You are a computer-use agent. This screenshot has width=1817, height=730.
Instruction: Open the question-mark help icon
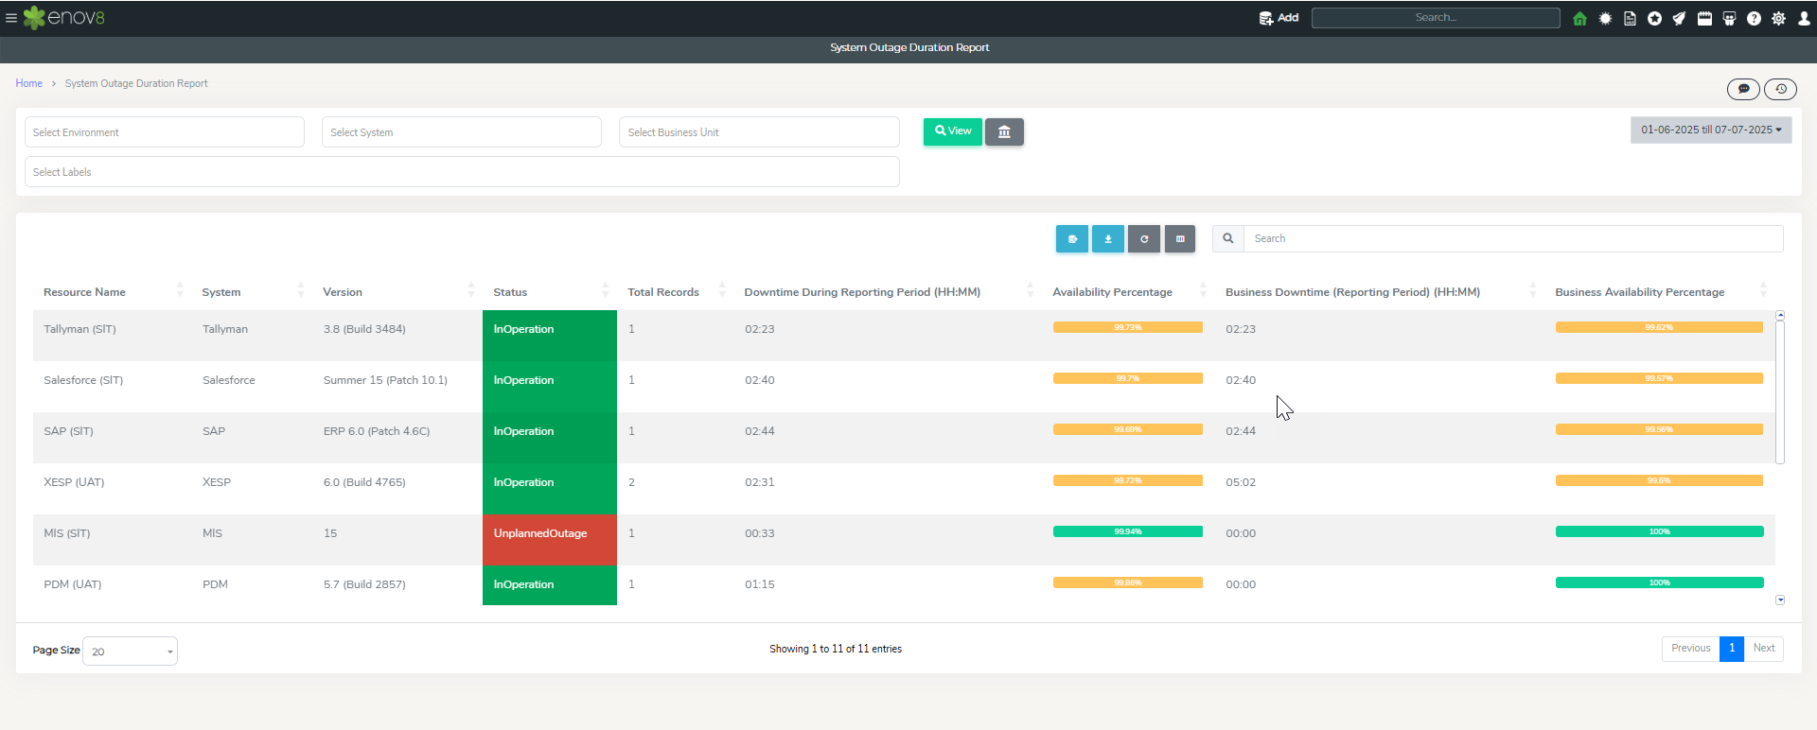point(1754,18)
